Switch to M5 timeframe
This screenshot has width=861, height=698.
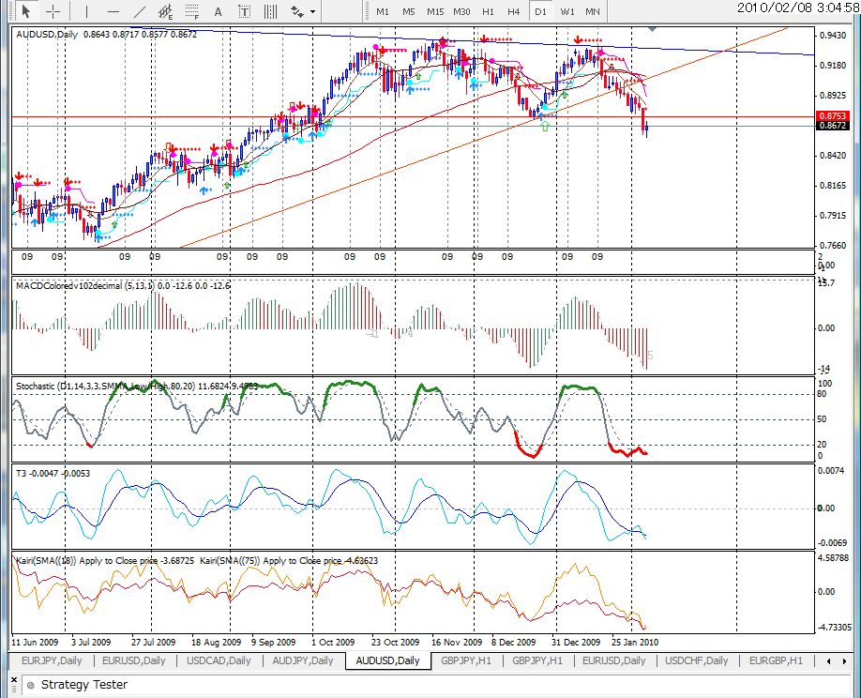(409, 11)
